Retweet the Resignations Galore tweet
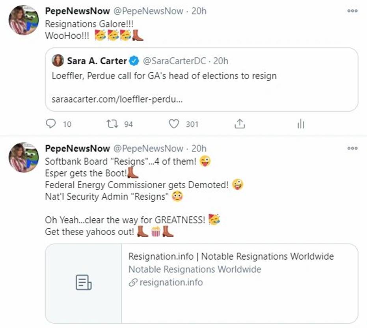Image resolution: width=367 pixels, height=328 pixels. [x=112, y=124]
